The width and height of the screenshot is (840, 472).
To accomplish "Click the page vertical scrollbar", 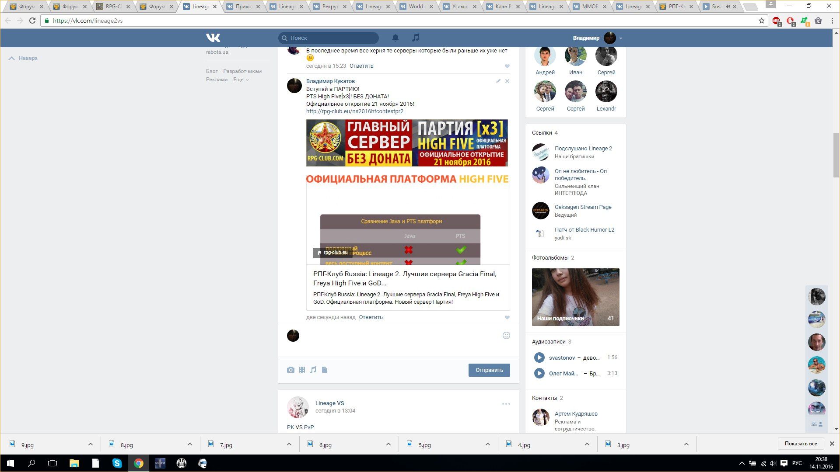I will coord(836,155).
